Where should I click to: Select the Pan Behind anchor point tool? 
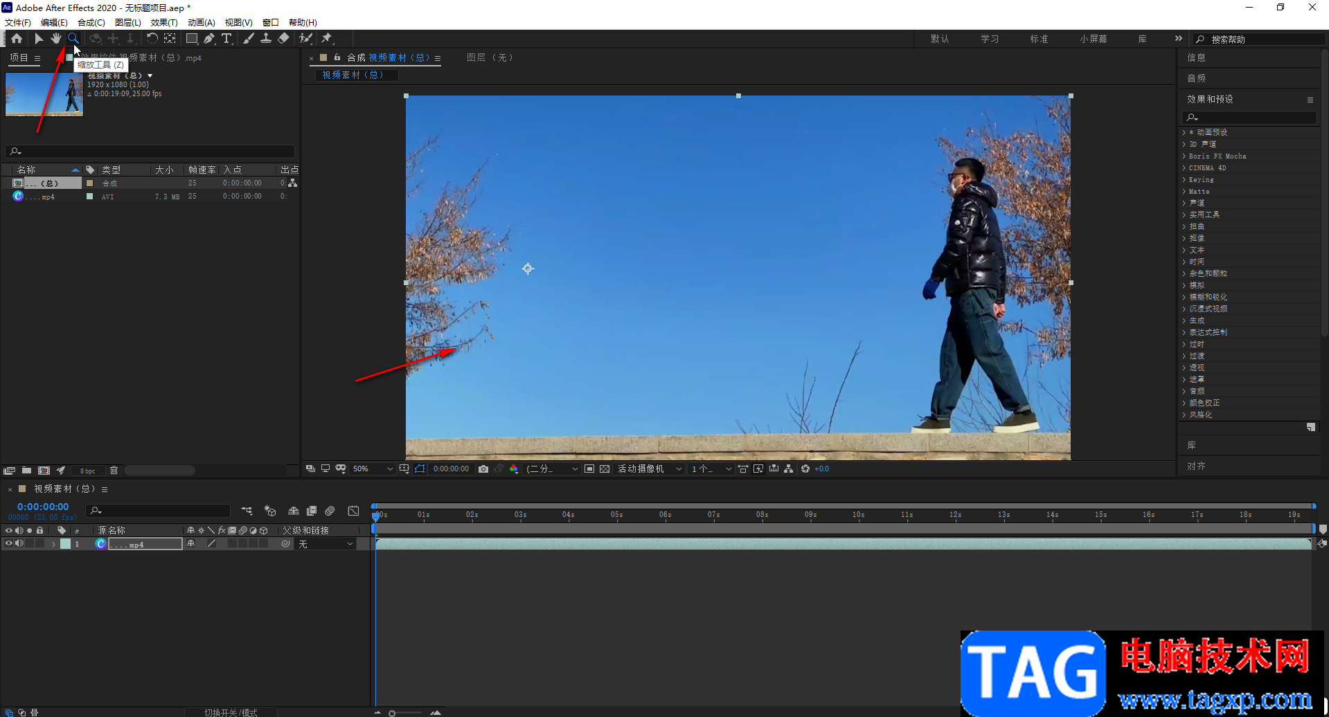point(170,39)
